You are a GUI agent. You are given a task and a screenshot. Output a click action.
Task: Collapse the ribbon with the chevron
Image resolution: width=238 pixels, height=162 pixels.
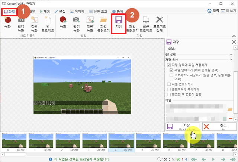tap(234, 36)
